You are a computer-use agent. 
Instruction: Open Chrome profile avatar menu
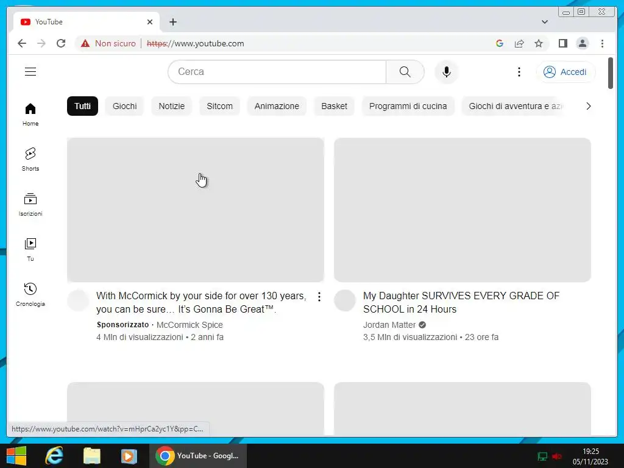point(583,43)
